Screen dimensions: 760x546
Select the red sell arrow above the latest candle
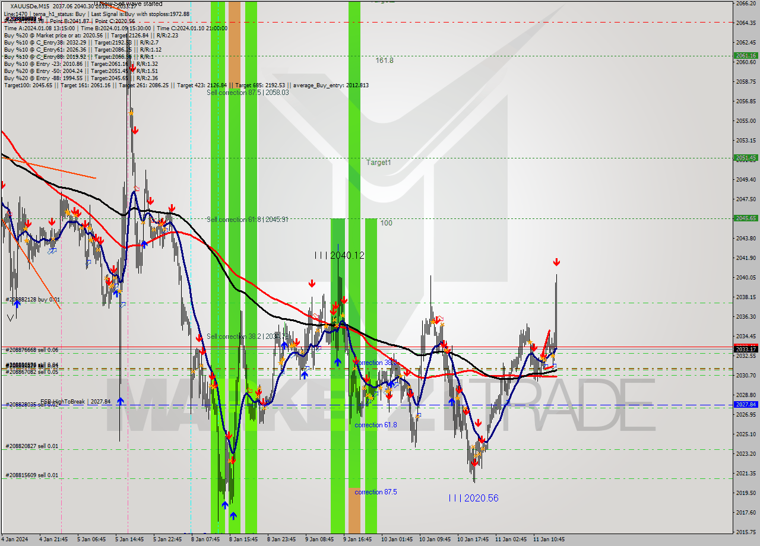[x=556, y=262]
